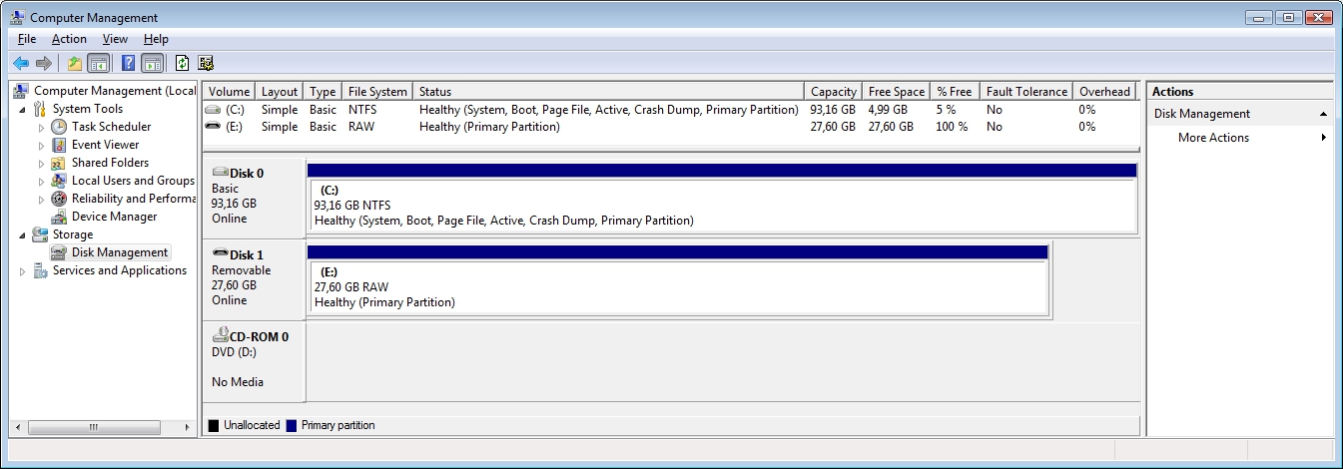Image resolution: width=1343 pixels, height=469 pixels.
Task: Sort by the Fault Tolerance column header
Action: pyautogui.click(x=1026, y=91)
